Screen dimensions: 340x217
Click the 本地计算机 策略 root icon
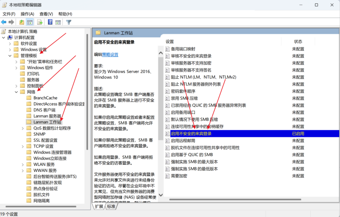(x=3, y=32)
